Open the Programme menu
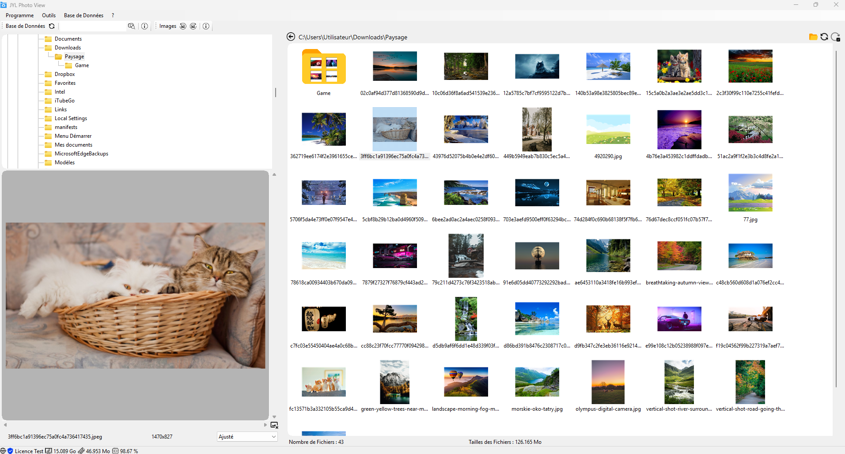 pos(19,15)
